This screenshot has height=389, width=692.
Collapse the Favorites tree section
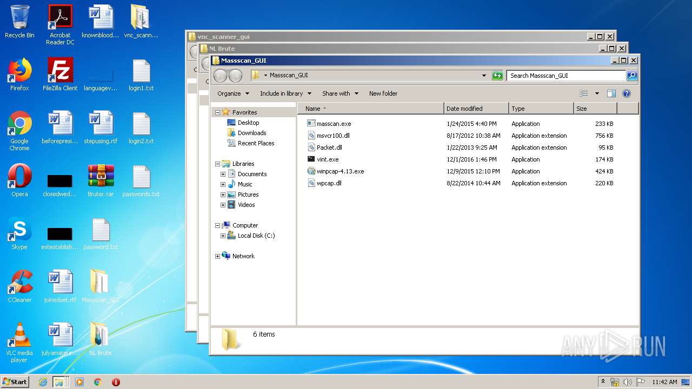217,112
